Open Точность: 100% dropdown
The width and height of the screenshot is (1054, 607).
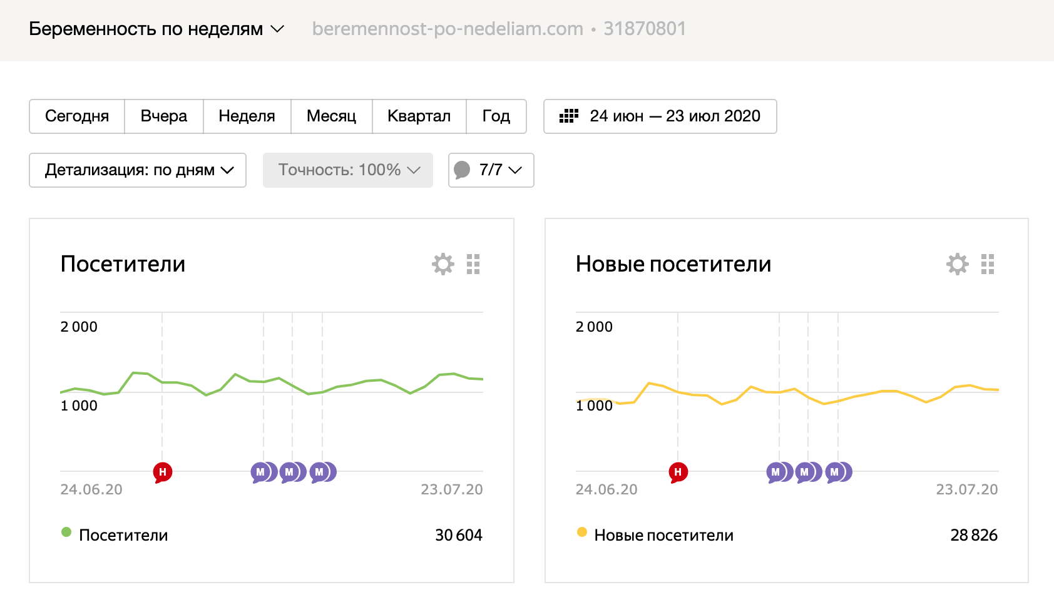[x=348, y=170]
